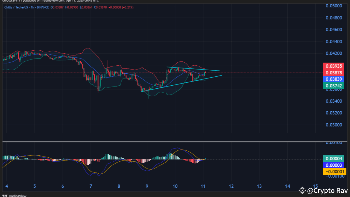Select the blue moving average label 0.03839
The image size is (350, 197).
333,79
